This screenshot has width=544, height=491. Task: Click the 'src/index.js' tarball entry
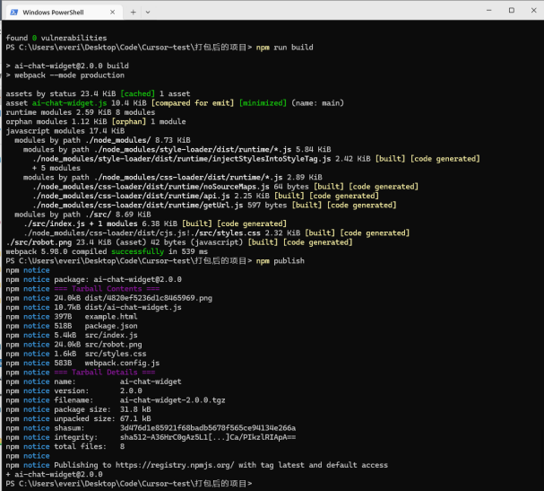[x=111, y=335]
